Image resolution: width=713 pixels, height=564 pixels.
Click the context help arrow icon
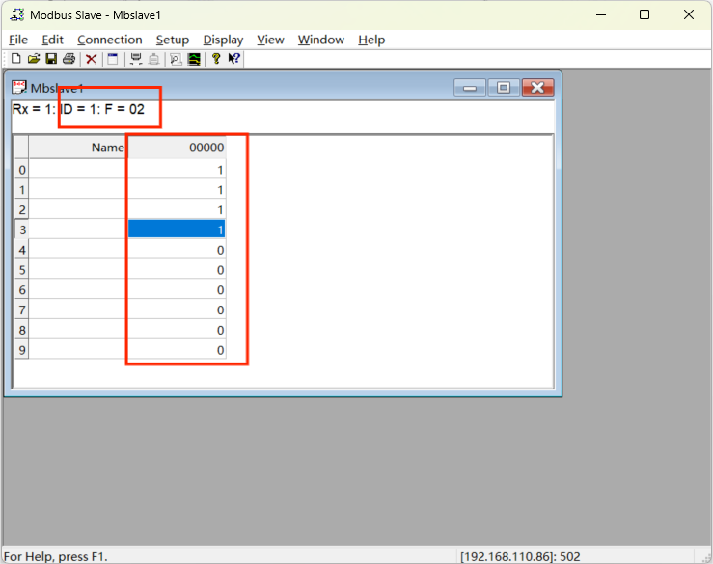pyautogui.click(x=234, y=59)
